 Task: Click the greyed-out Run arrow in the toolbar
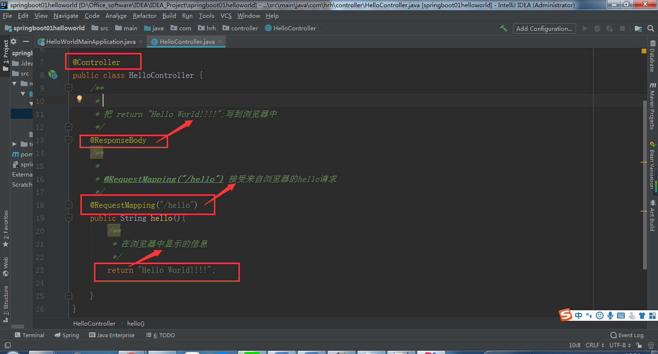point(585,28)
